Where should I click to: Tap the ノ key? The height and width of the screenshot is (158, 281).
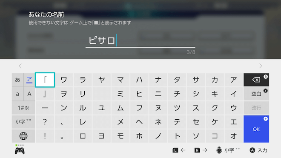pos(158,136)
